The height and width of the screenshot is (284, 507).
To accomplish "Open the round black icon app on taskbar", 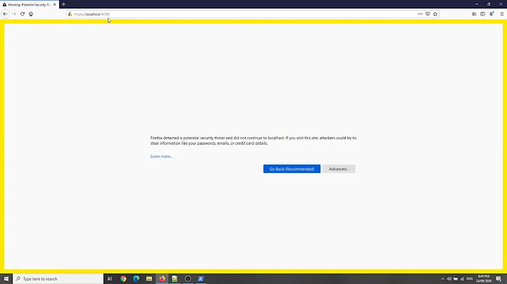I will [x=188, y=278].
